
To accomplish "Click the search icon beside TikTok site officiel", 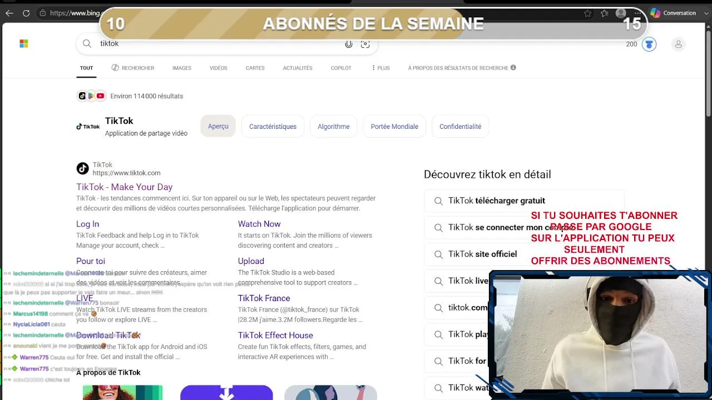I will (438, 254).
